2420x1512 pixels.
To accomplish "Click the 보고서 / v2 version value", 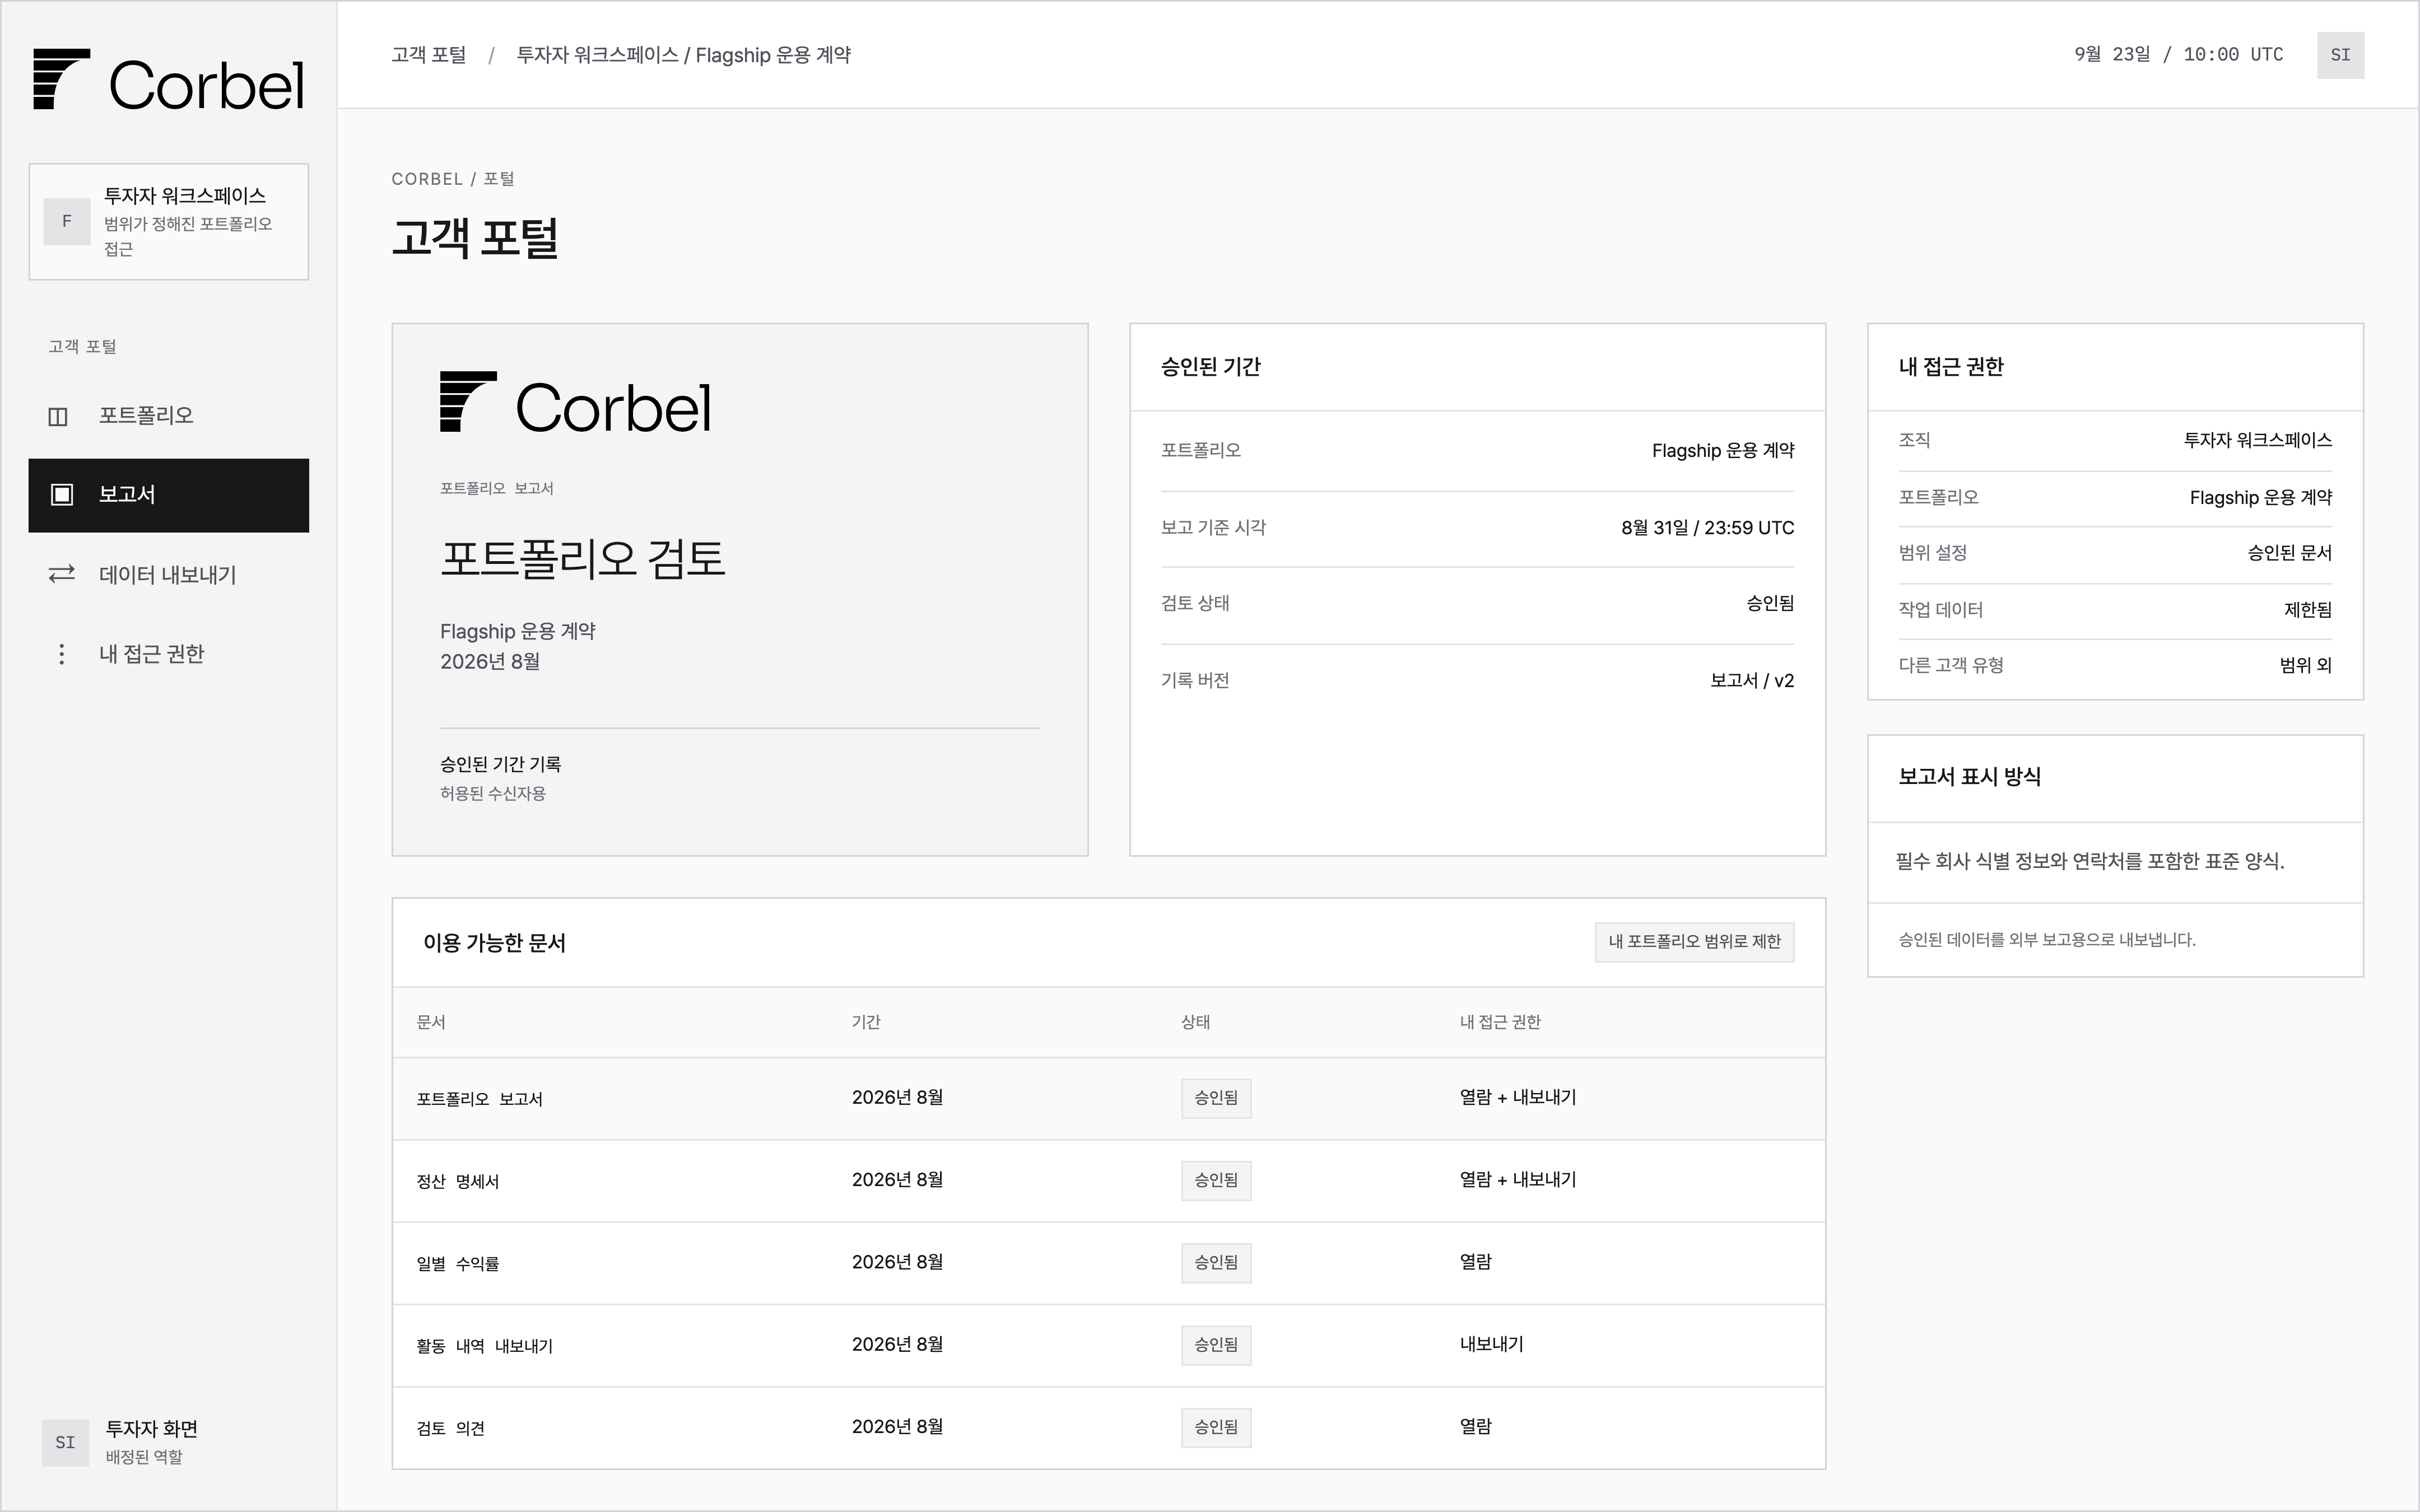I will 1752,681.
